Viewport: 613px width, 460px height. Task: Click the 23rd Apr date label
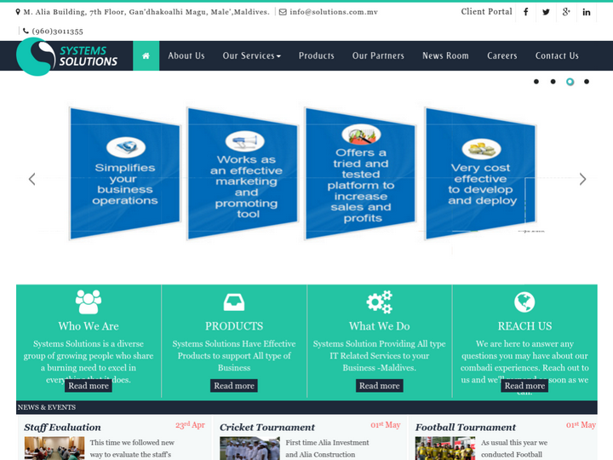coord(190,425)
